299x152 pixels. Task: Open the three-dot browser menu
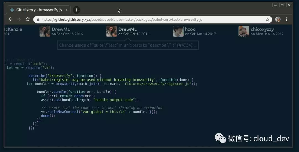pyautogui.click(x=287, y=19)
